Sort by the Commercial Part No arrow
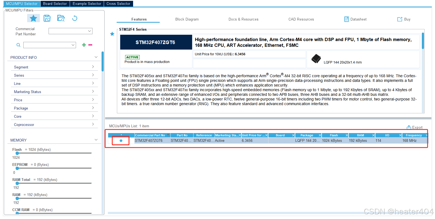 168,135
